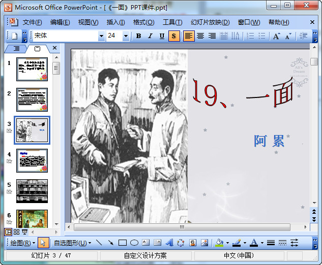322x265 pixels.
Task: Click animation star icon under slide 4
Action: (x=9, y=161)
